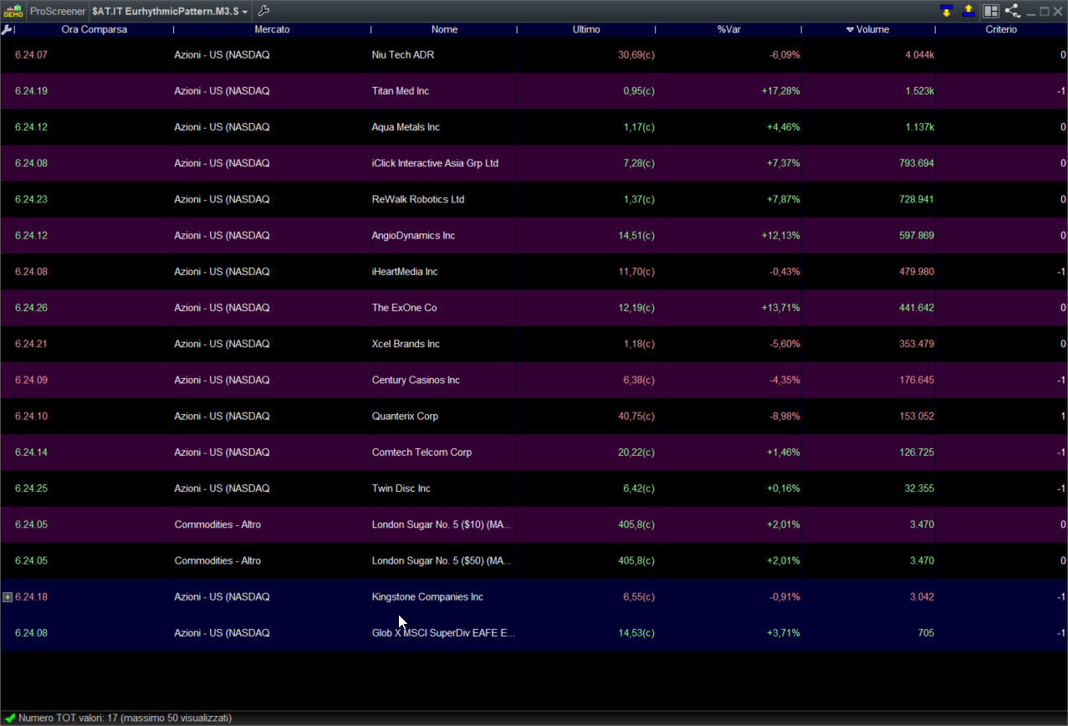Sort by %Var column header
This screenshot has width=1068, height=726.
[x=728, y=29]
